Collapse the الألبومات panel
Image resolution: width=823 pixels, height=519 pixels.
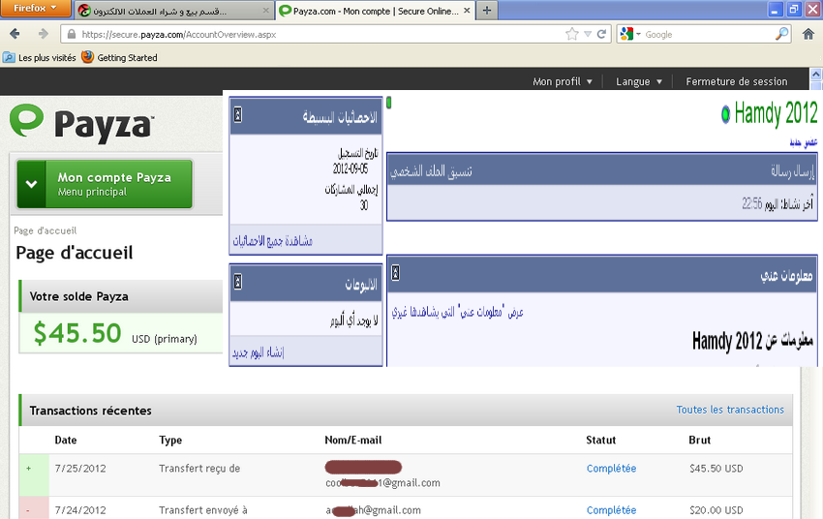238,282
